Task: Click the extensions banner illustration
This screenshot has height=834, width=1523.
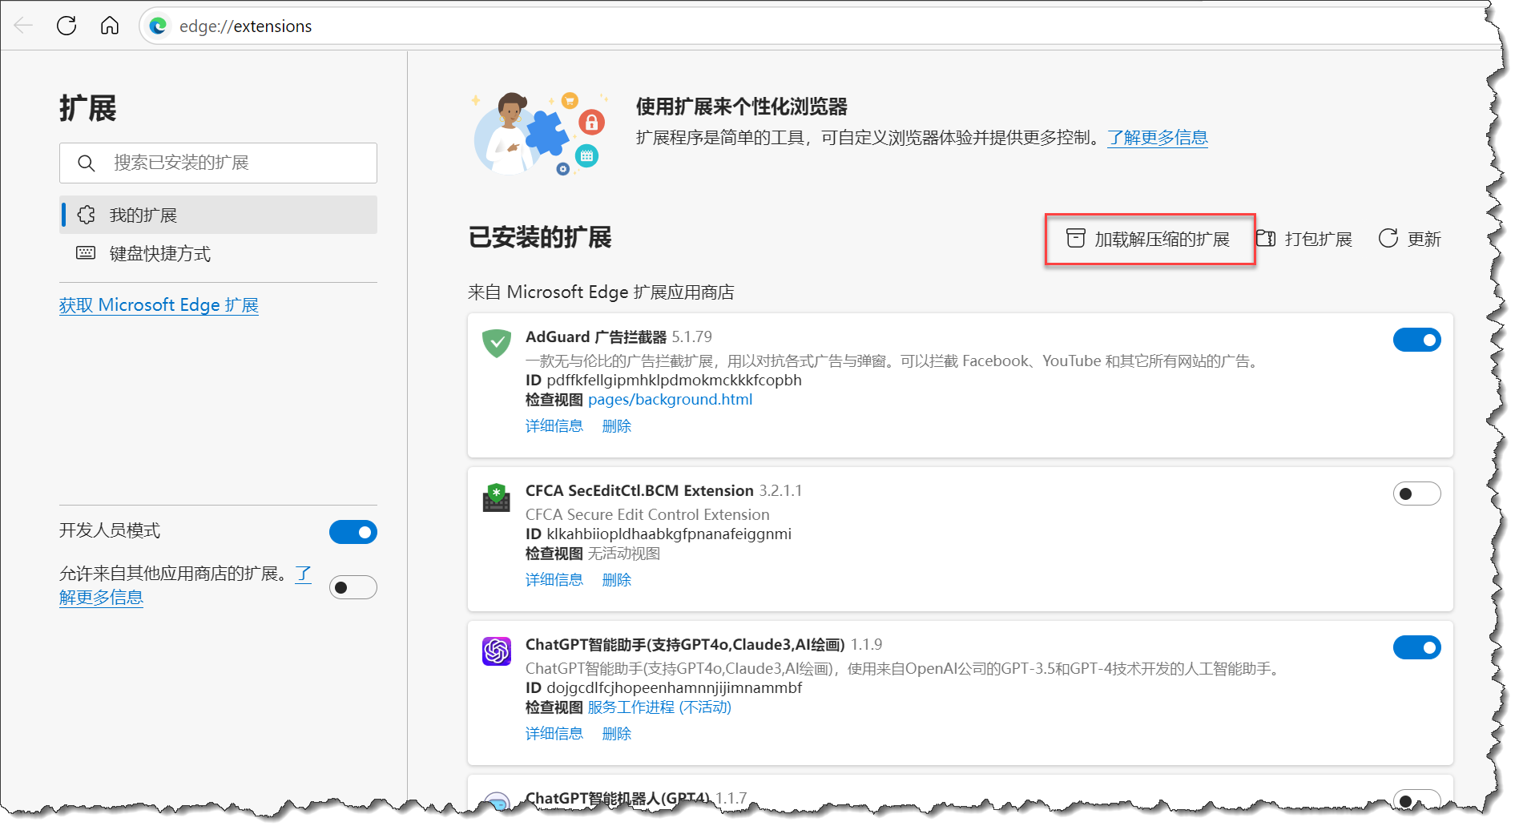Action: pyautogui.click(x=540, y=134)
